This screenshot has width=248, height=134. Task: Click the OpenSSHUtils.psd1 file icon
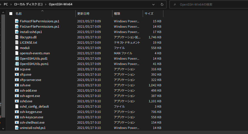[17, 58]
